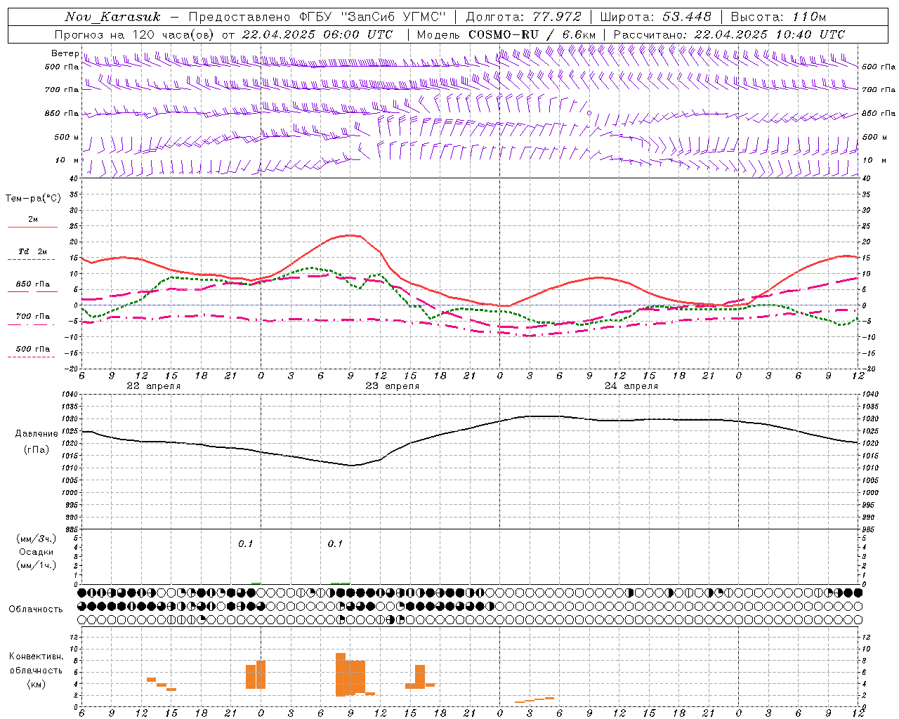Click the peak of the red 2м temperature curve
Image resolution: width=899 pixels, height=719 pixels.
pos(350,235)
